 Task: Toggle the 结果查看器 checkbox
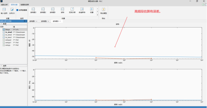pyautogui.click(x=17, y=10)
